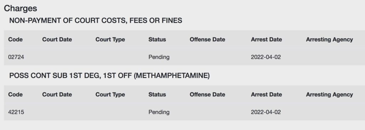Select arrest date 2022-04-02 for code 02724
Screen dimensions: 365x130
point(266,57)
